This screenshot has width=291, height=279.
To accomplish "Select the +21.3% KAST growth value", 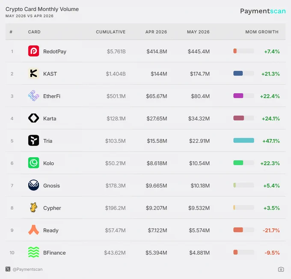I will click(270, 74).
